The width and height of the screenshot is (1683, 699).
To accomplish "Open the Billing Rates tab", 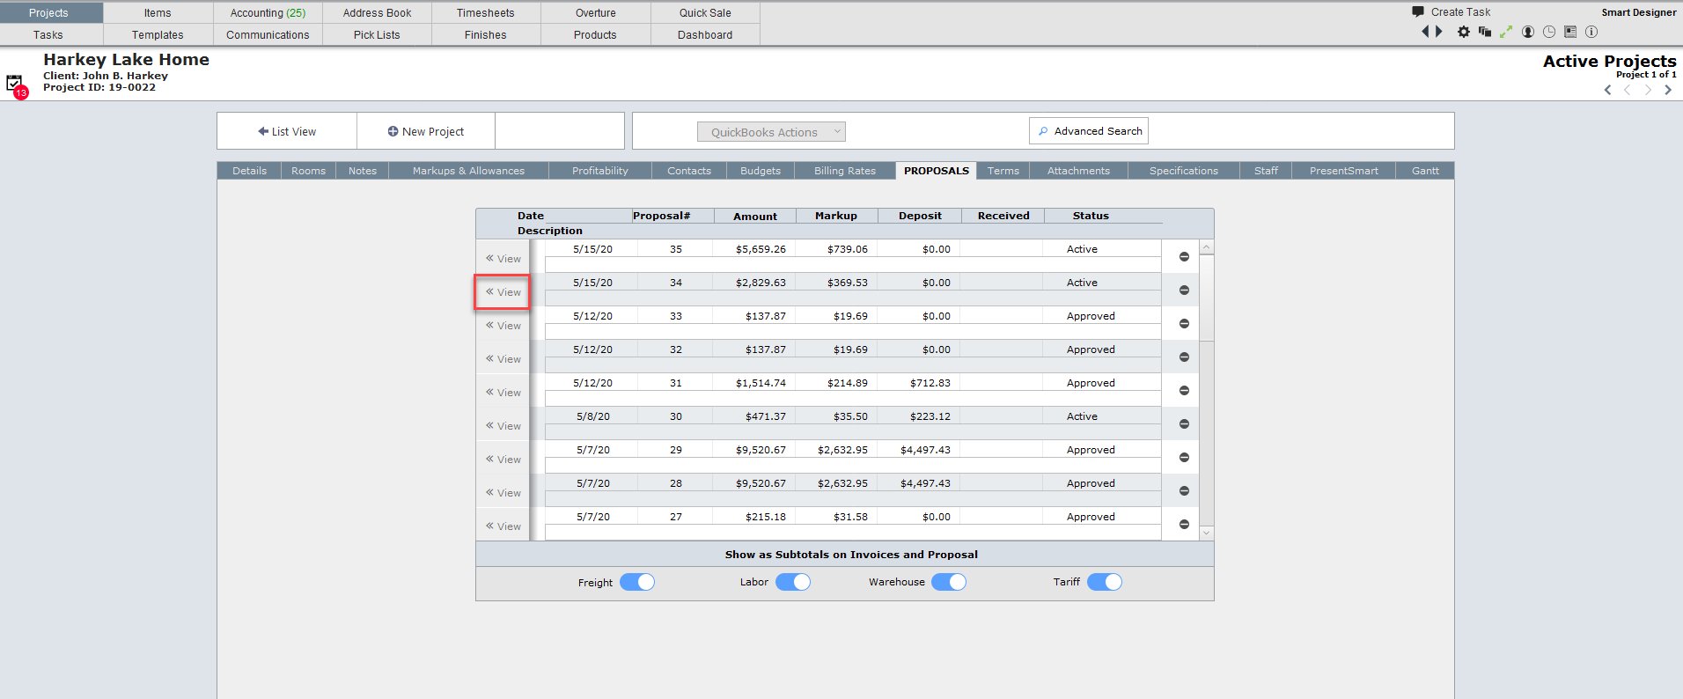I will click(x=845, y=171).
